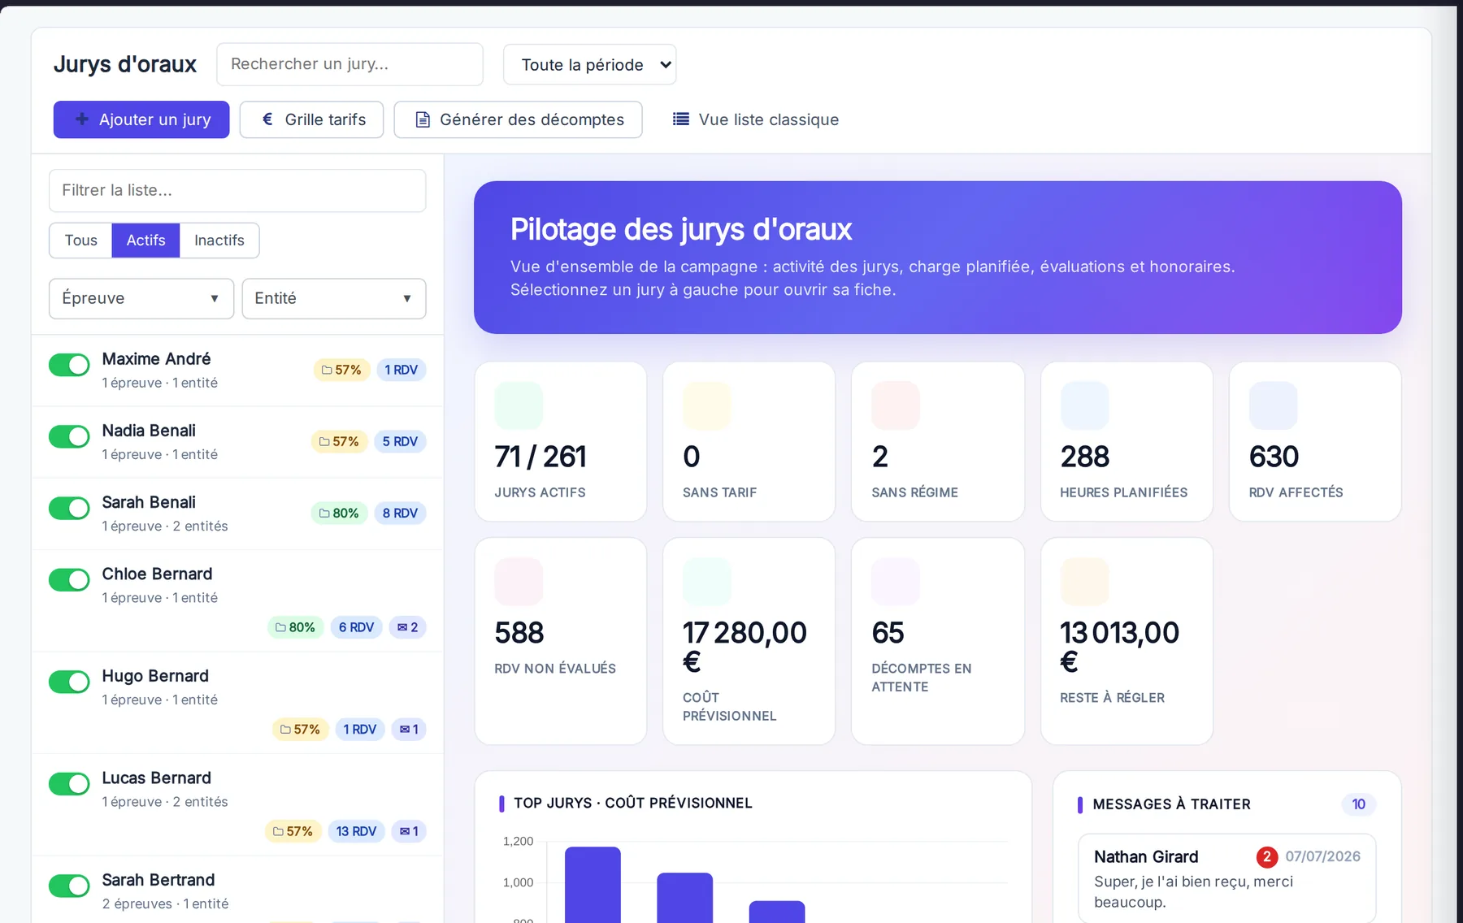This screenshot has height=923, width=1463.
Task: Select Sarah Bertrand in the jury list
Action: tap(237, 890)
